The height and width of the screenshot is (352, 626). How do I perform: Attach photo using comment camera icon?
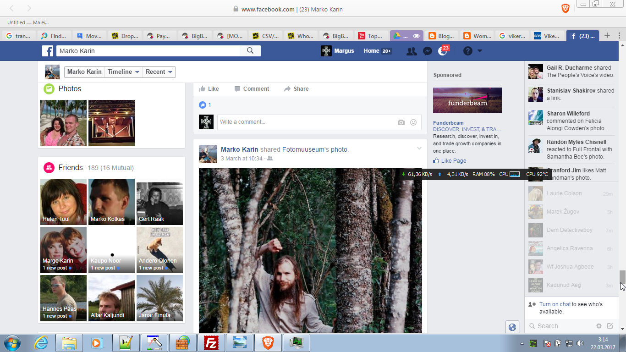401,122
